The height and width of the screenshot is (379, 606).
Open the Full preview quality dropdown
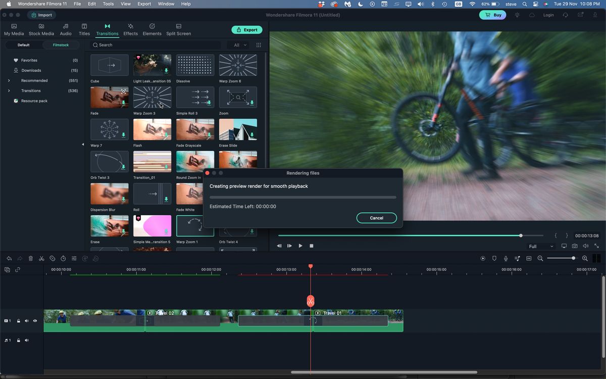(541, 246)
